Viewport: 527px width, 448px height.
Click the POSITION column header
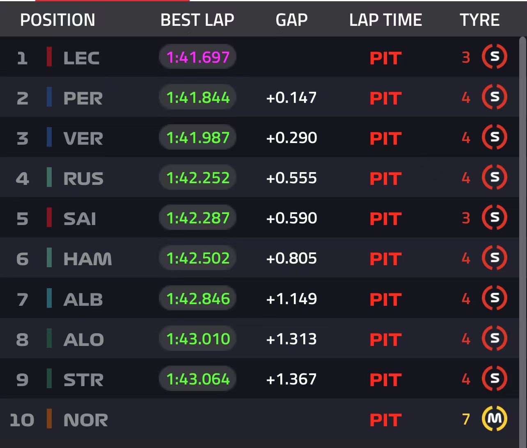(x=57, y=20)
